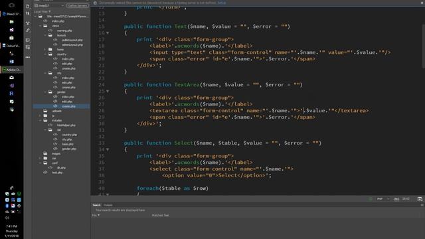
Task: Open htmlHelper.php in includes folder
Action: (66, 125)
